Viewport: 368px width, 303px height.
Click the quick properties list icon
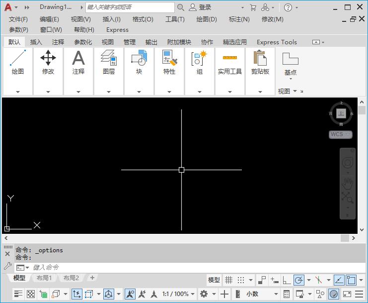pyautogui.click(x=287, y=294)
